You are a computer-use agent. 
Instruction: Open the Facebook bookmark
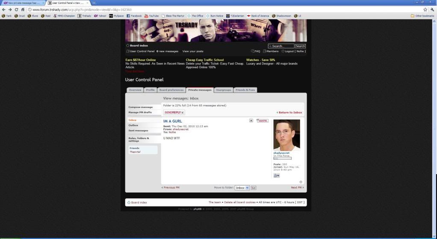coord(134,16)
